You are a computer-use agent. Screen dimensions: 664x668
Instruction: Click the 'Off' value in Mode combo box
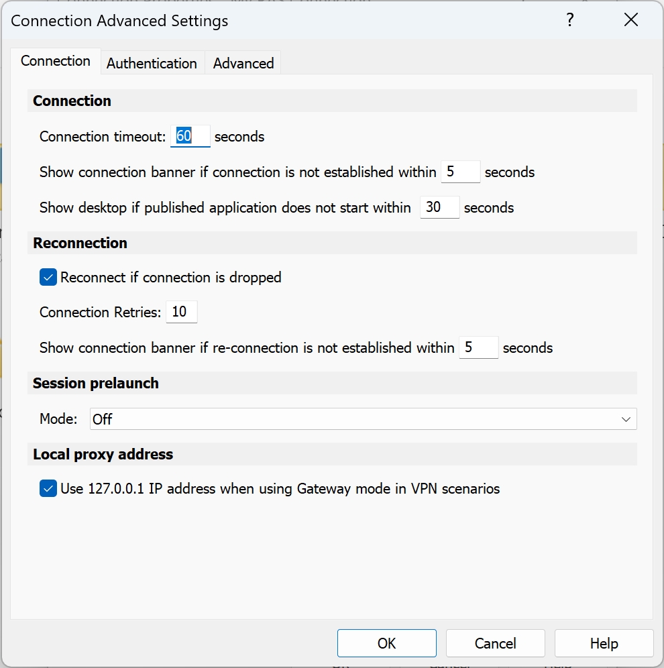[103, 419]
